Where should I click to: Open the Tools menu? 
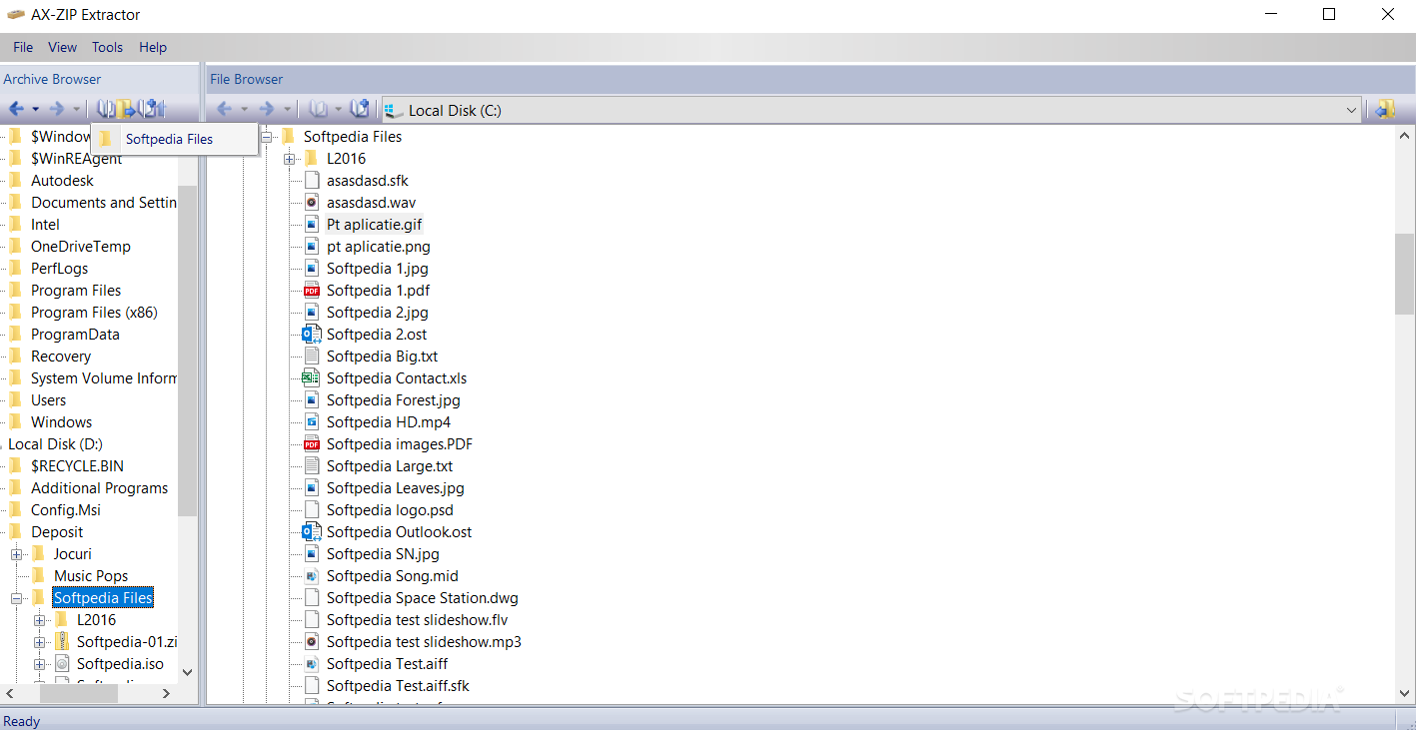pos(107,47)
